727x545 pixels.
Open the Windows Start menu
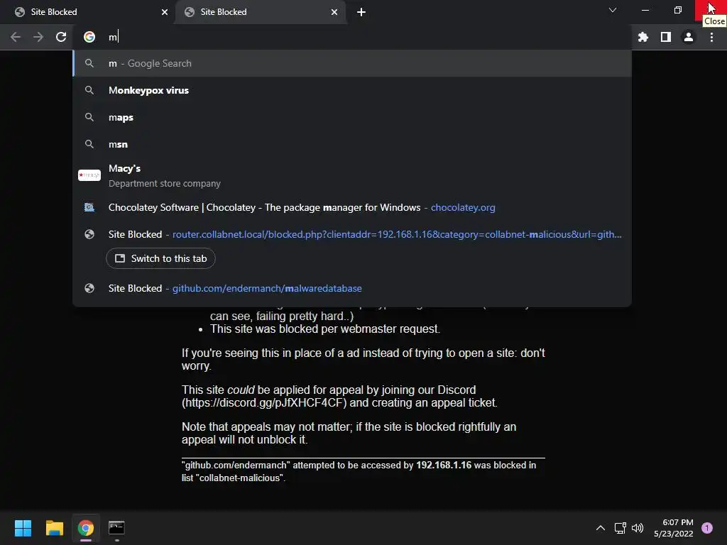[x=23, y=528]
